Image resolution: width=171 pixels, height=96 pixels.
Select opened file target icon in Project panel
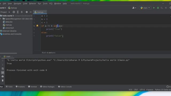[14, 12]
